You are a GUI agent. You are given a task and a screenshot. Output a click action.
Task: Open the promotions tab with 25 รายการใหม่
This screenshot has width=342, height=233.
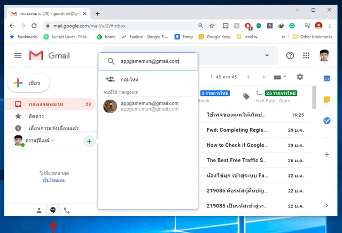pyautogui.click(x=275, y=97)
